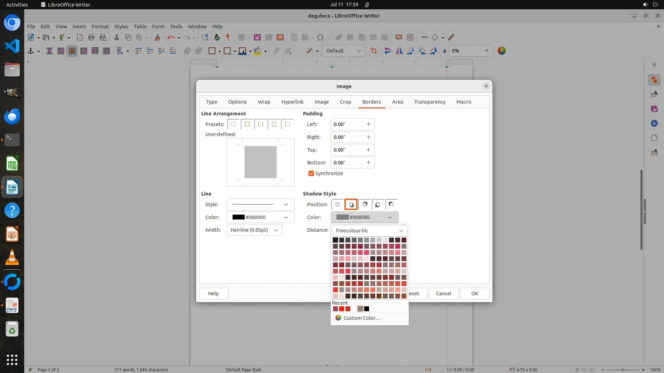The width and height of the screenshot is (664, 373).
Task: Open the Special Character omega icon
Action: point(320,37)
